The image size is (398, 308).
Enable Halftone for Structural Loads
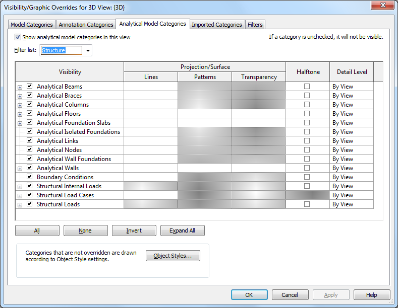(307, 204)
